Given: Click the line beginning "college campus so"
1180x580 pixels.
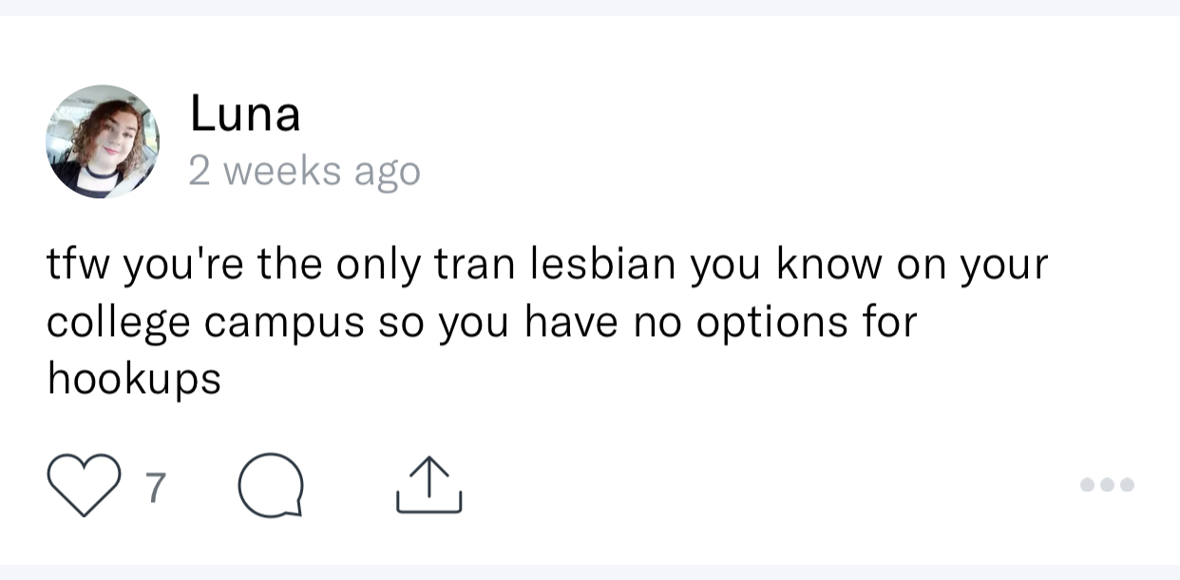Looking at the screenshot, I should tap(482, 324).
